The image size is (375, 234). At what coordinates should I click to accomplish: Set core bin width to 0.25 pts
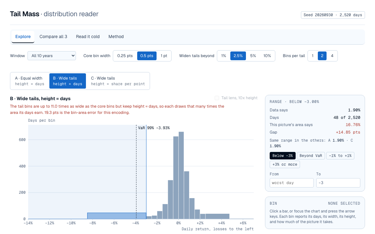tap(125, 56)
